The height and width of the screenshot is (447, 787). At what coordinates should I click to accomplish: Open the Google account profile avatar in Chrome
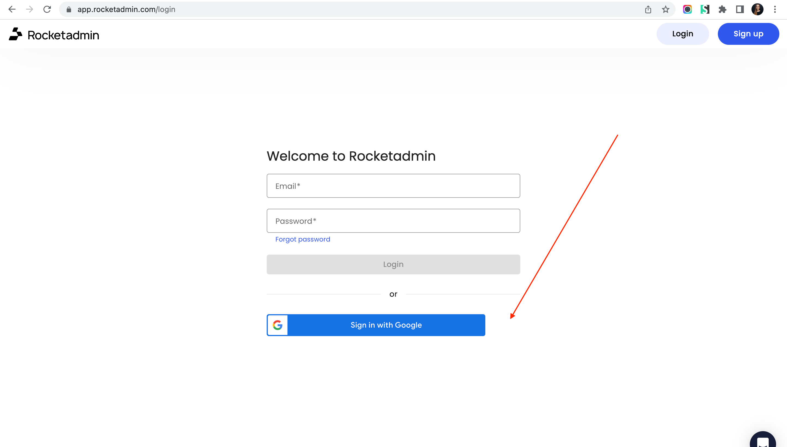click(758, 9)
